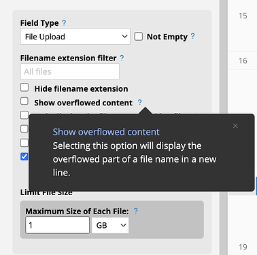Enable the Not Empty checkbox
Screen dimensions: 257x255
(x=138, y=37)
